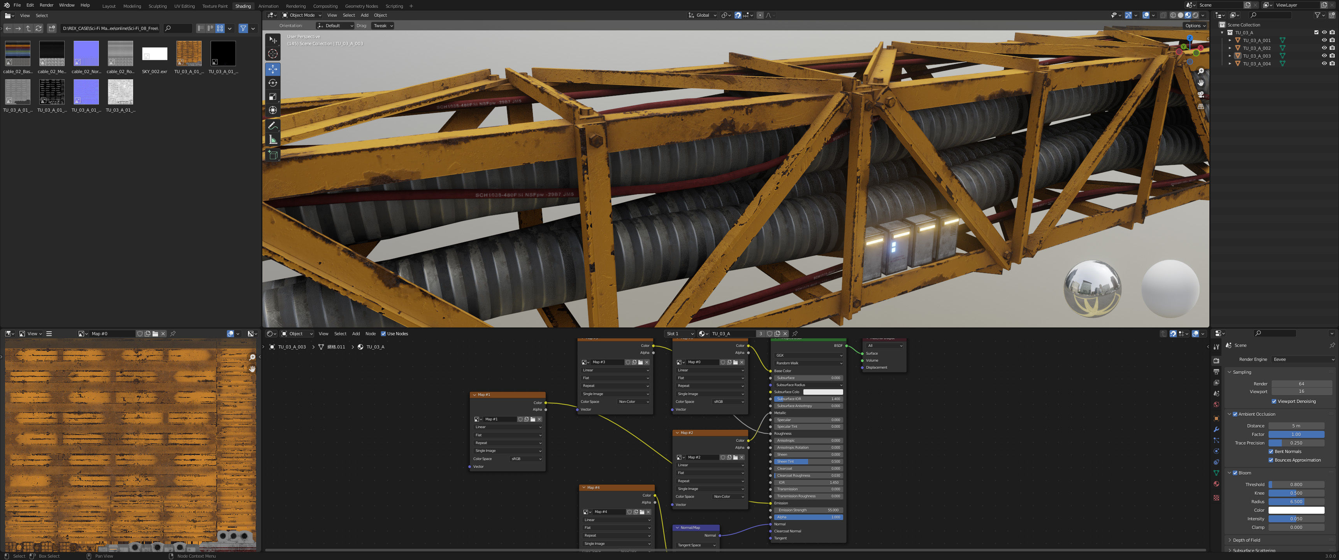Switch to Geometry Nodes workspace tab
The image size is (1339, 560).
tap(361, 6)
